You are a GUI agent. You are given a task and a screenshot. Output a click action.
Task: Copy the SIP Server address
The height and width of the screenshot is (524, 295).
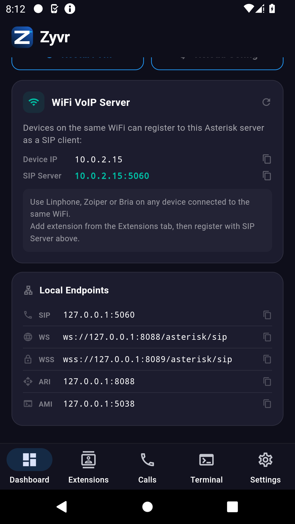(x=267, y=176)
